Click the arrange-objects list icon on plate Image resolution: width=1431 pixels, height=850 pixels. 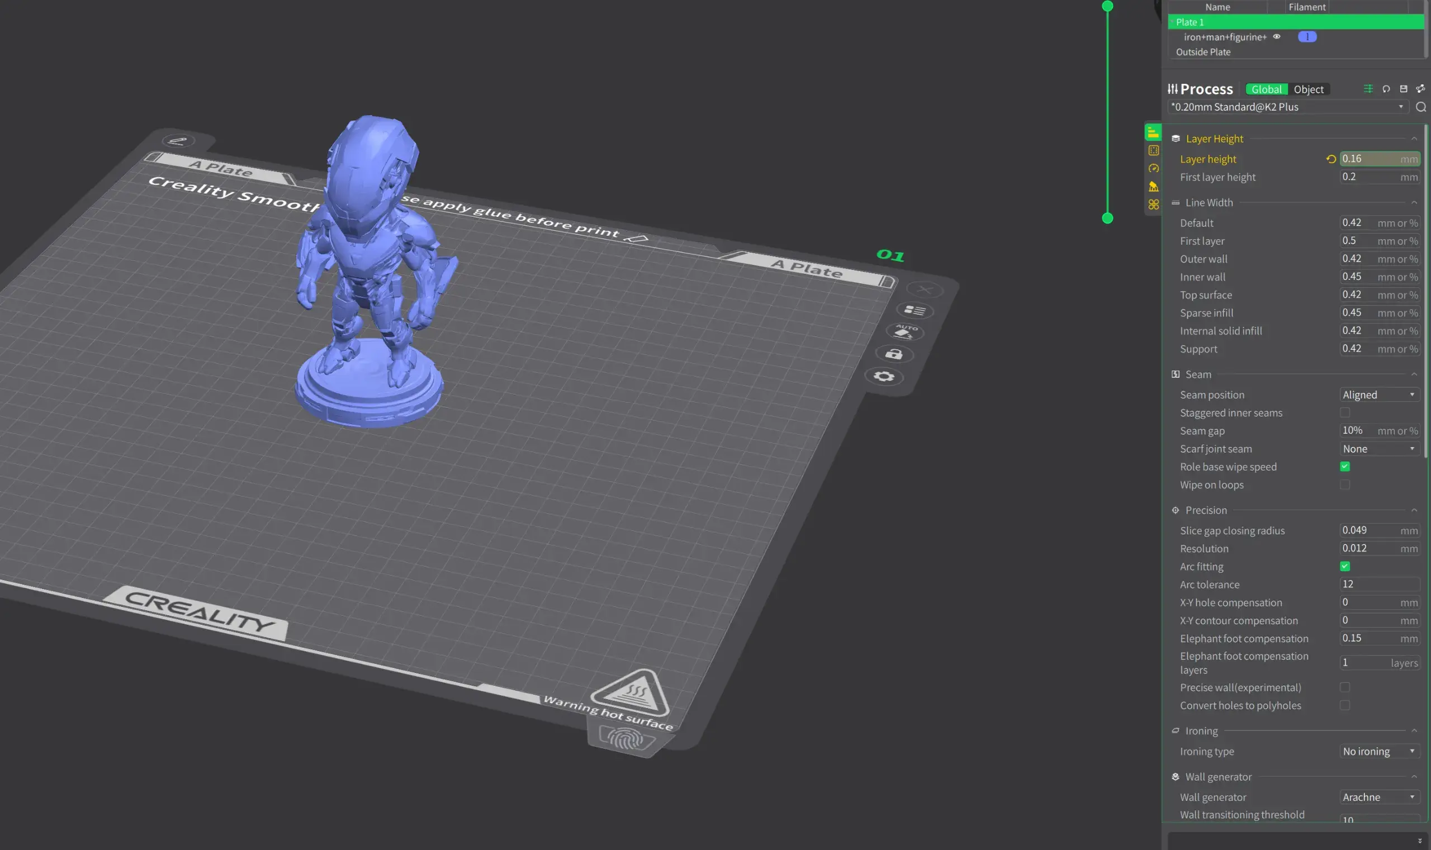915,311
